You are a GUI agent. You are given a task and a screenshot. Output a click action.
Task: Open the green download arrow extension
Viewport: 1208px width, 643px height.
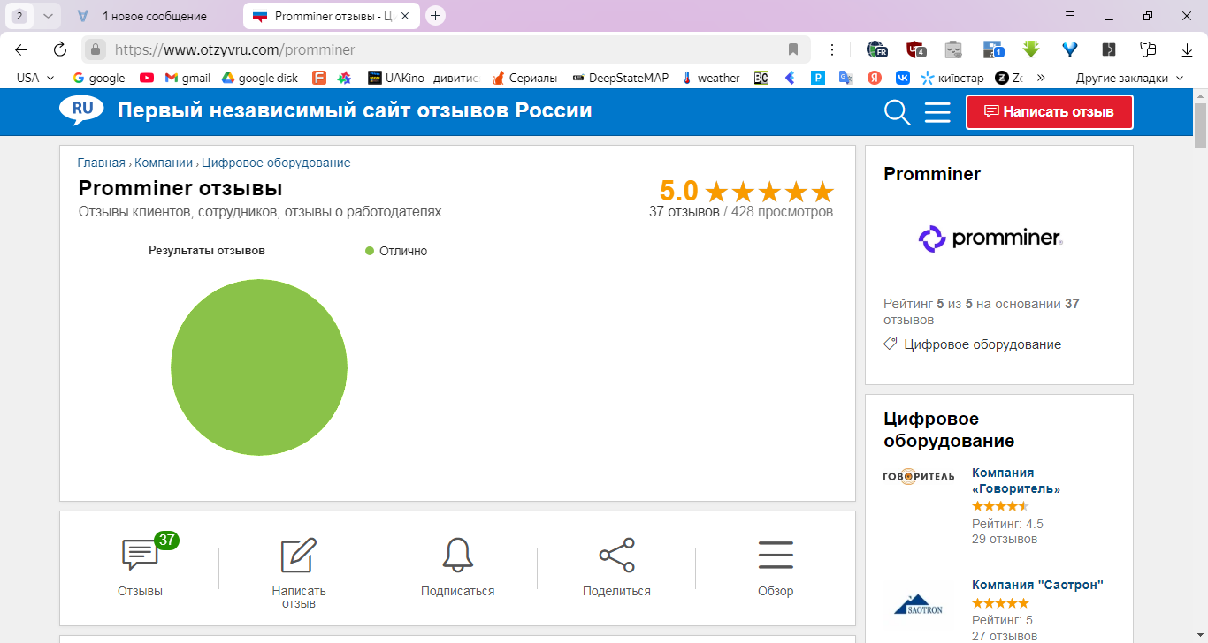[x=1031, y=49]
